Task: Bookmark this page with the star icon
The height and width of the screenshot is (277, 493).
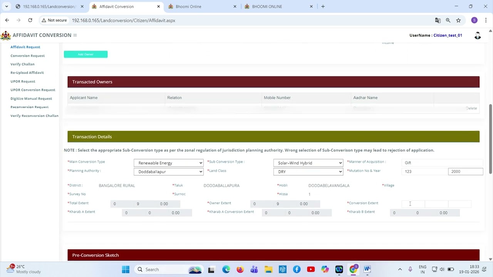Action: (x=458, y=20)
